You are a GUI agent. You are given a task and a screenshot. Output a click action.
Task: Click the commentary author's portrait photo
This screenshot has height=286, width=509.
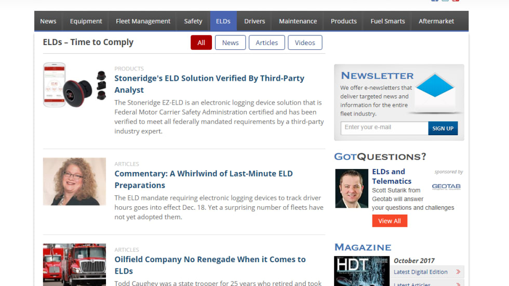click(x=74, y=182)
